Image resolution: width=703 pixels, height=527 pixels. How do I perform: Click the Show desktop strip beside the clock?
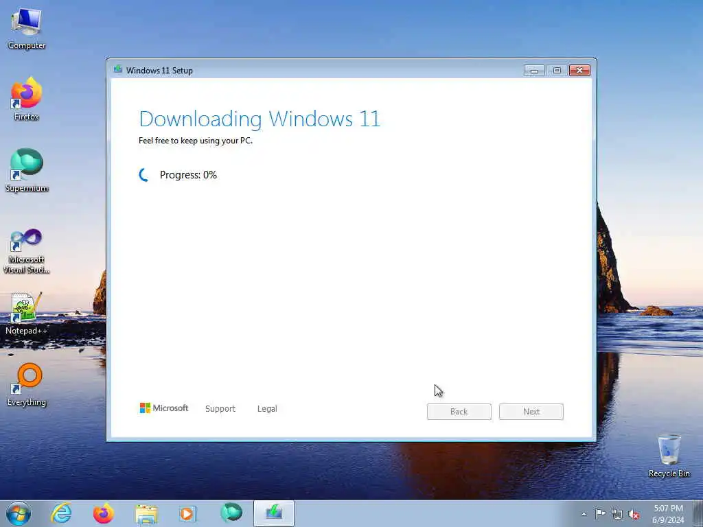click(698, 513)
